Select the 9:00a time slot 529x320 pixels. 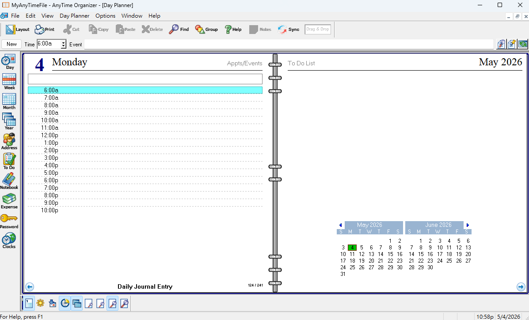coord(145,113)
